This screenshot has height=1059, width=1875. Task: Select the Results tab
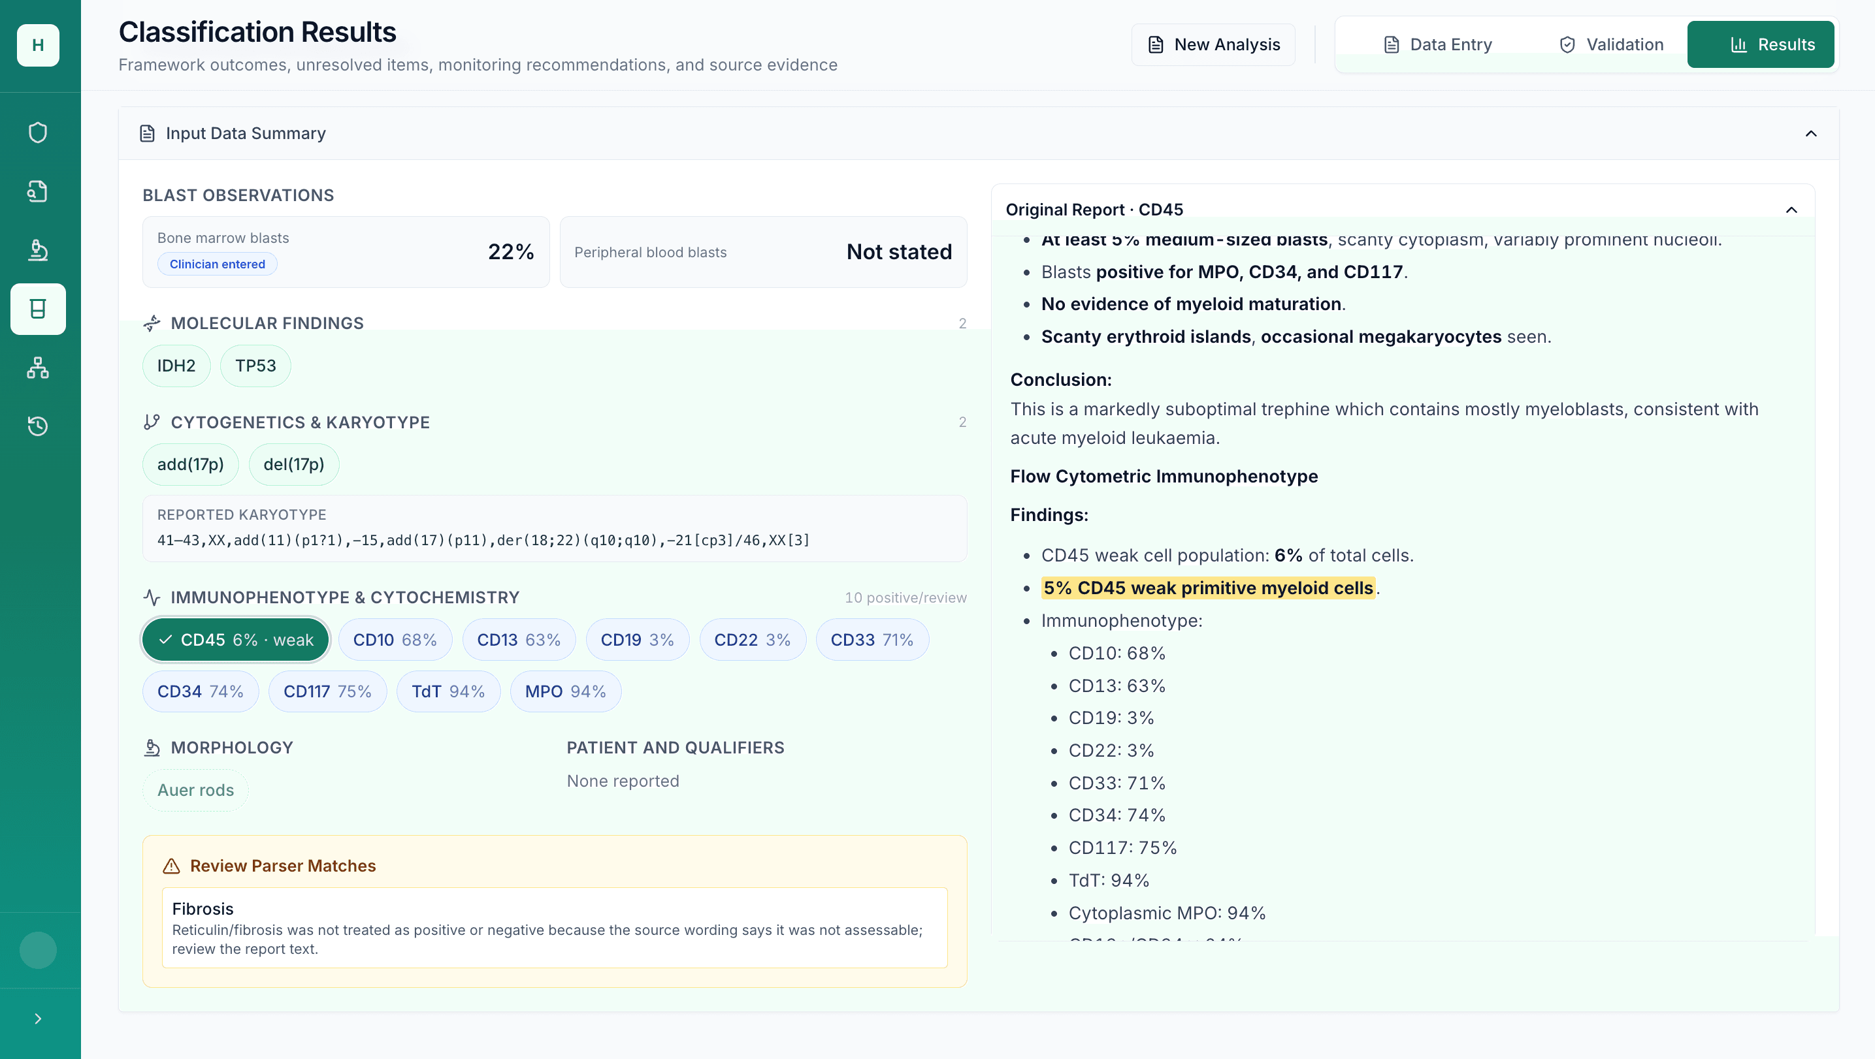click(1760, 44)
